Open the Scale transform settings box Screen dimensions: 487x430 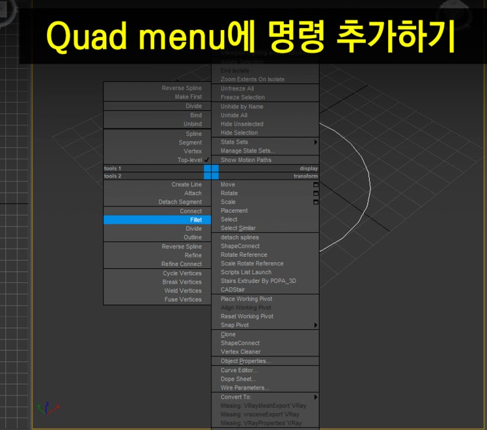(315, 202)
